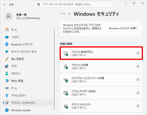Viewport: 147px width, 115px height.
Task: Click Windows セキュリティを開く button
Action: (123, 28)
